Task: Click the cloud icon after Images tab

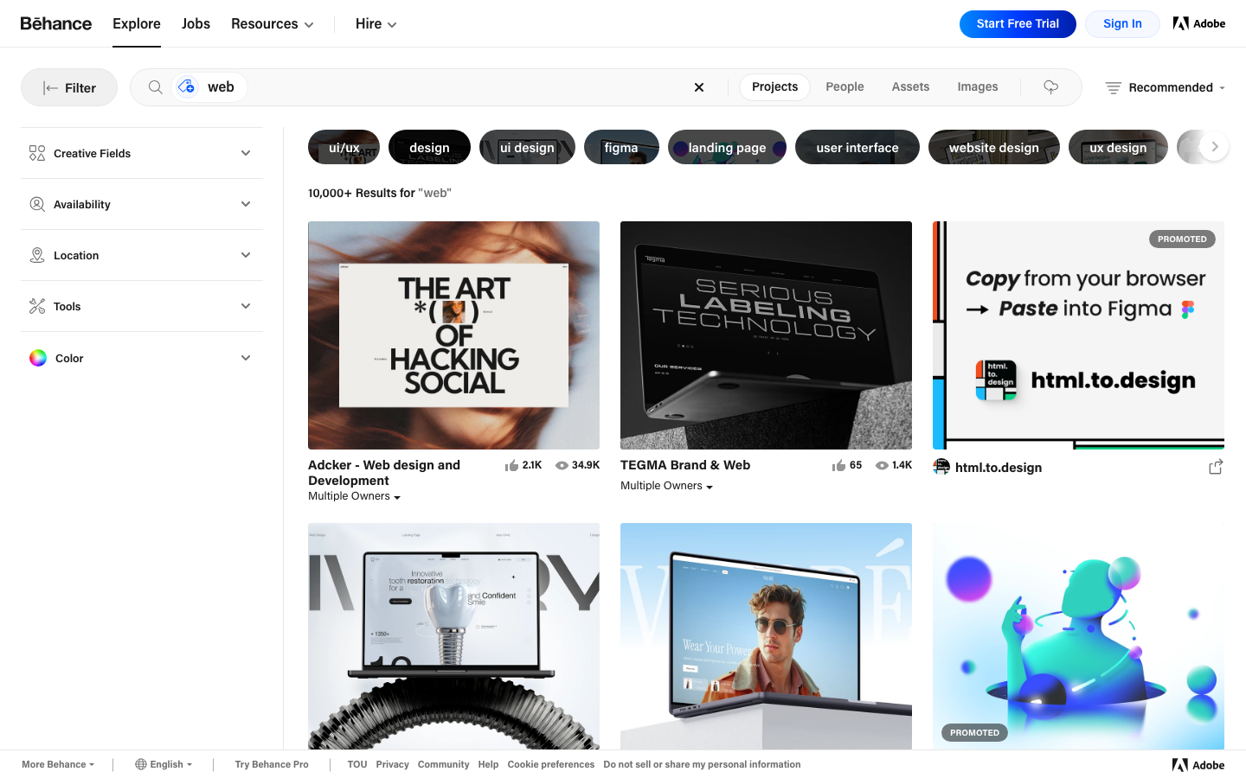Action: tap(1051, 87)
